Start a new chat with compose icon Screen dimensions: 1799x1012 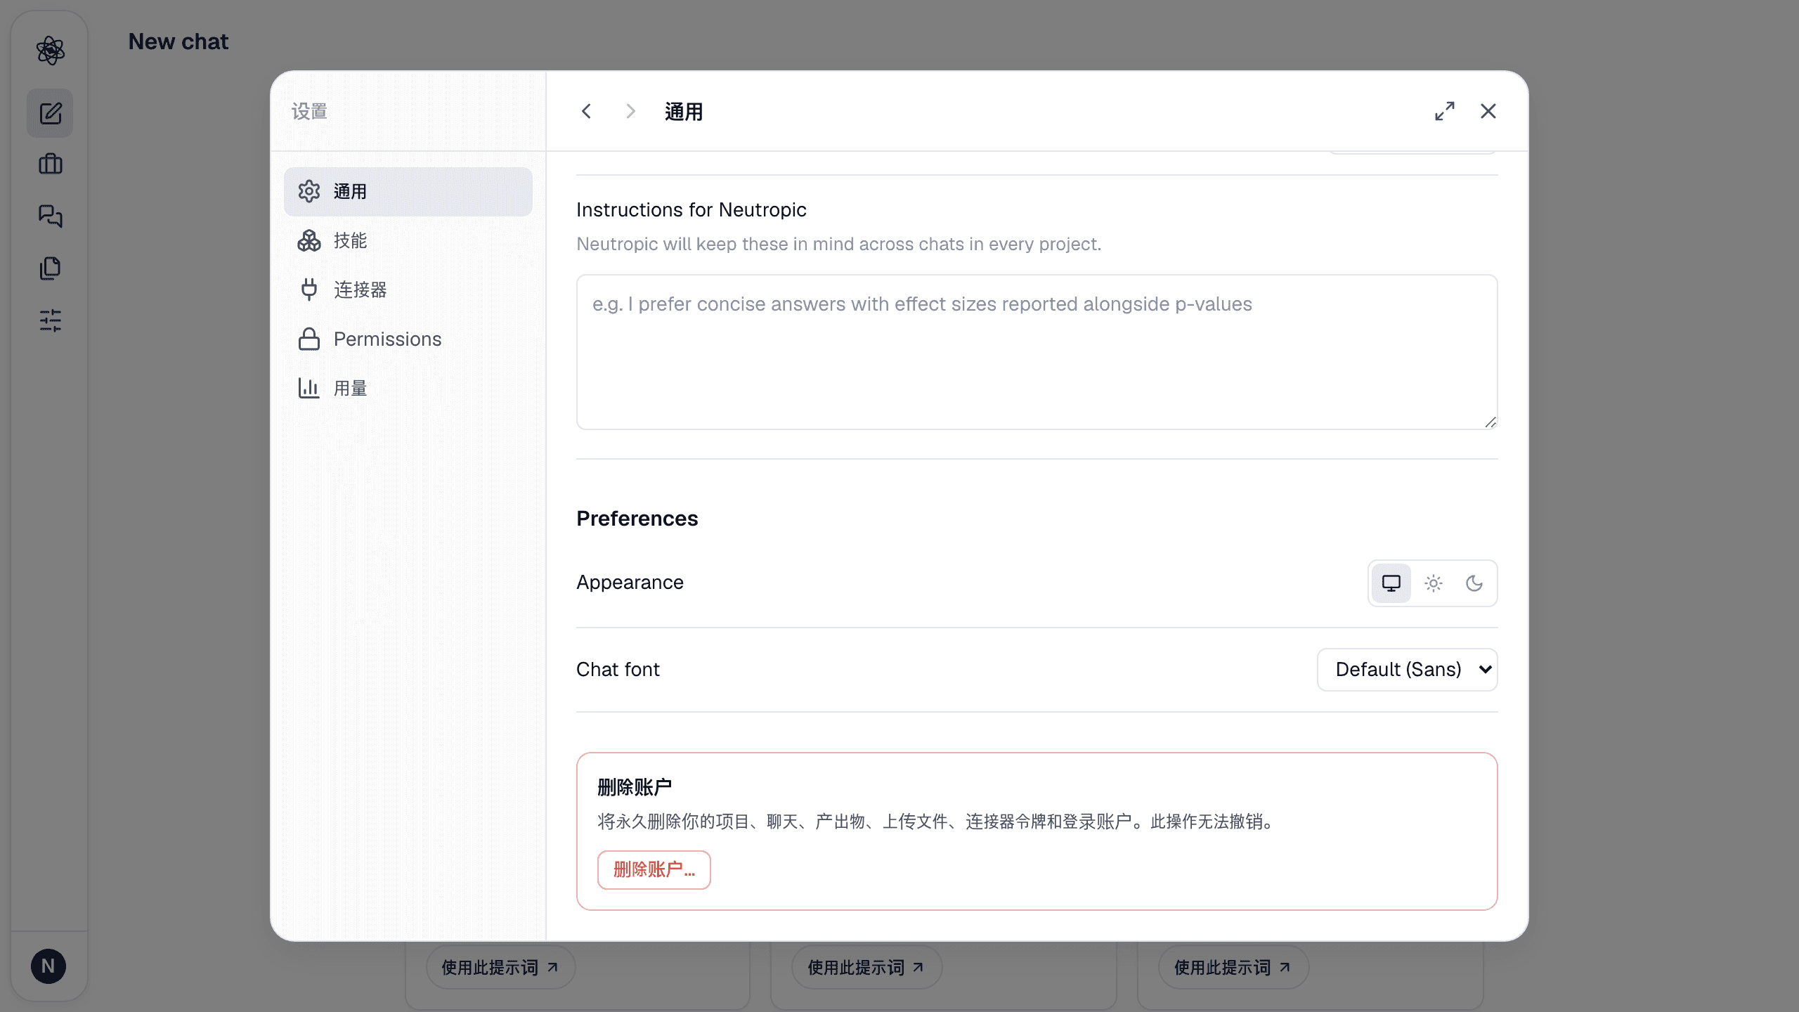point(50,113)
